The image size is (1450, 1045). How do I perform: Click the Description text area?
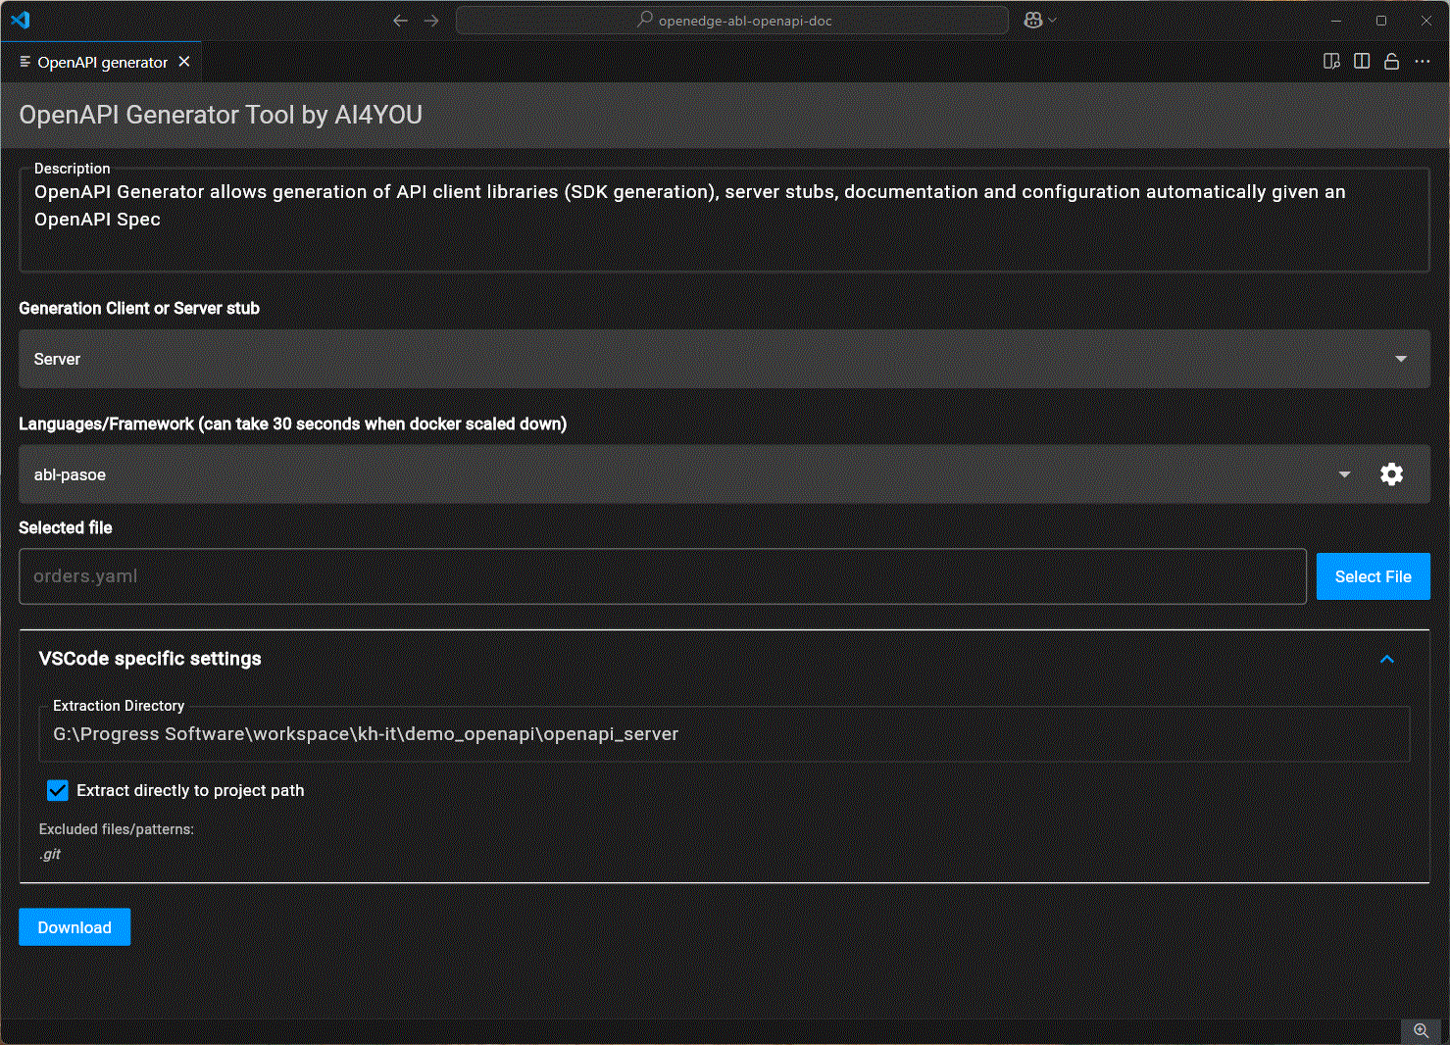725,220
